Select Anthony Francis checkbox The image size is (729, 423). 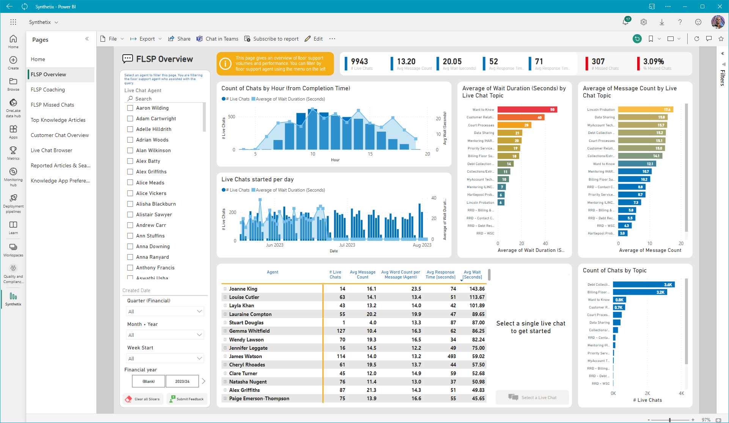(130, 267)
